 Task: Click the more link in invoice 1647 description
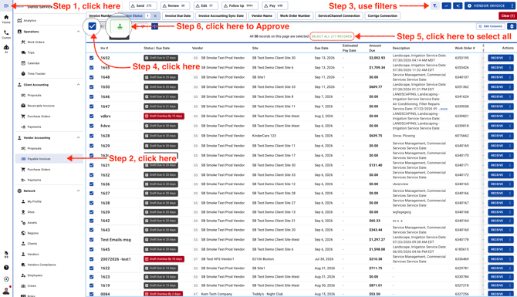[444, 109]
